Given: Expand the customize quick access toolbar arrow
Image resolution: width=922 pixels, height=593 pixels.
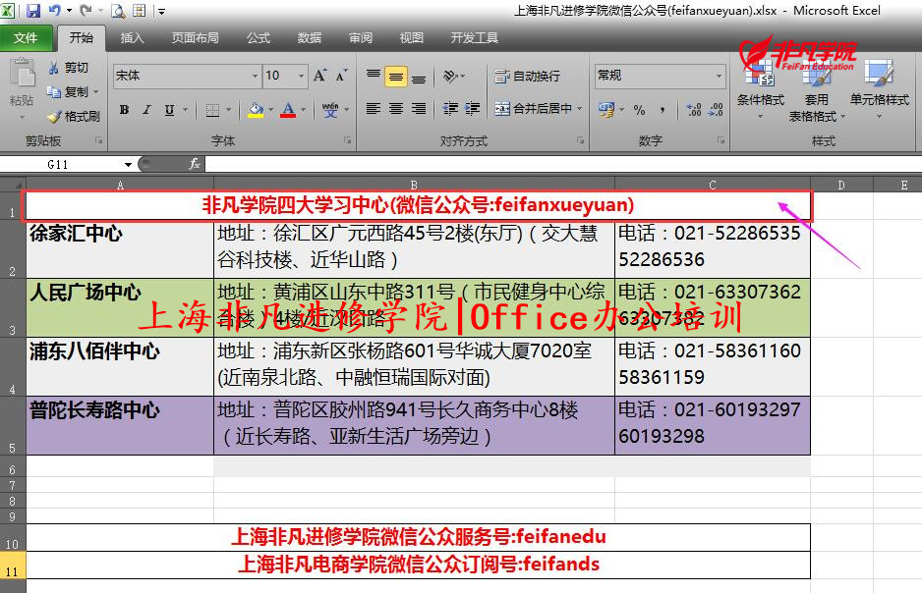Looking at the screenshot, I should click(x=161, y=11).
